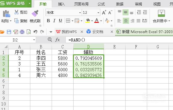The width and height of the screenshot is (173, 110).
Task: Align text to bottom
Action: click(132, 13)
